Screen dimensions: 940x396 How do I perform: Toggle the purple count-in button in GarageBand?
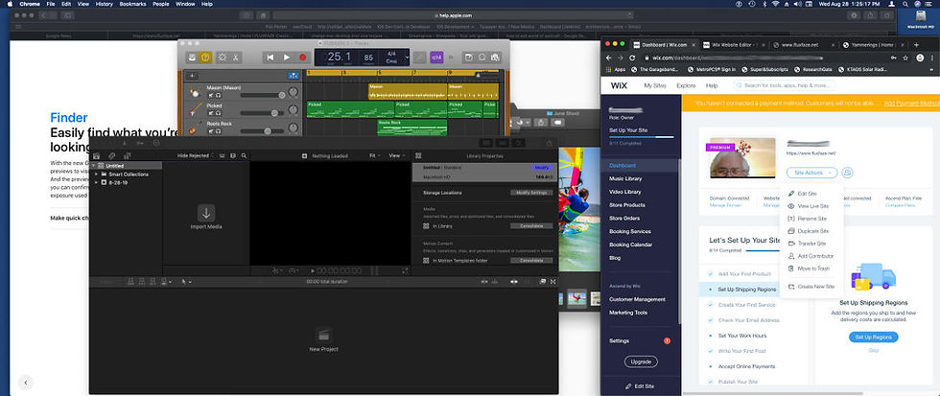(x=436, y=58)
